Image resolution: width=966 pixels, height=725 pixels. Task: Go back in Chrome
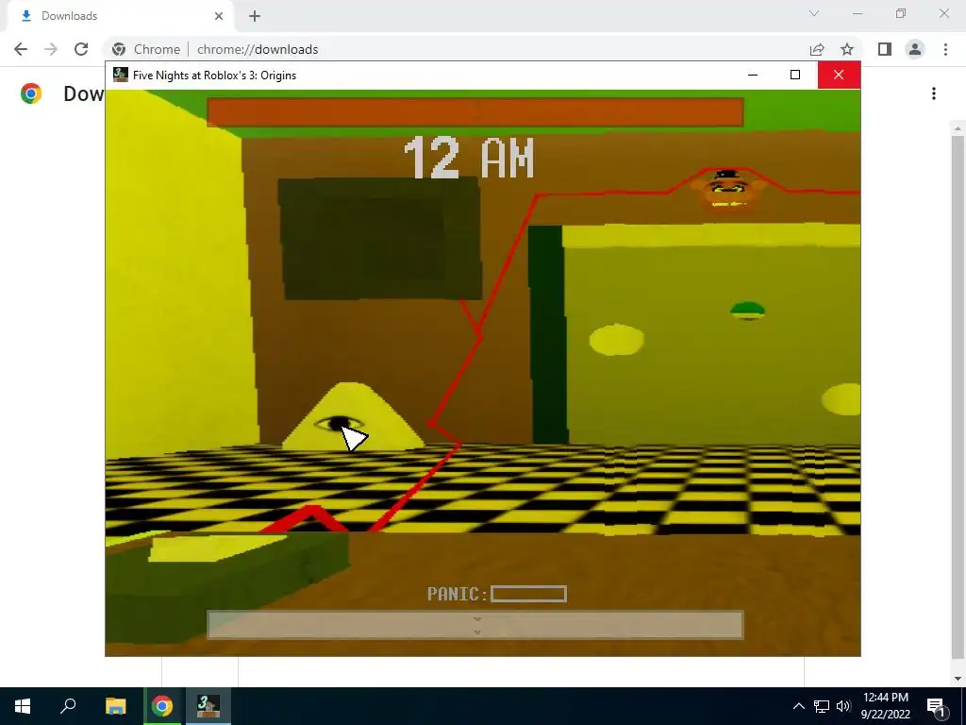click(x=21, y=49)
